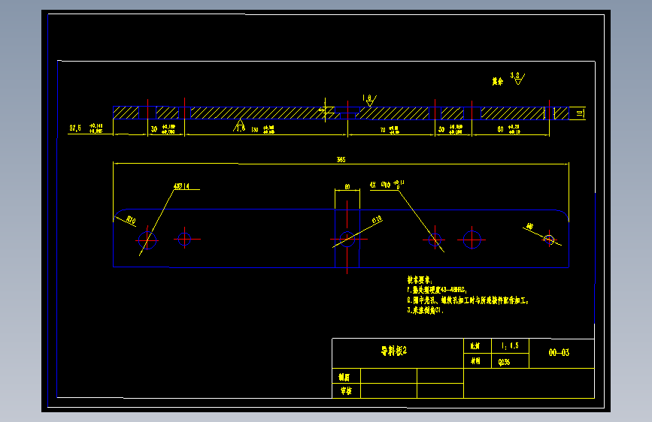
Task: Click the 其余 3.2 surface roughness note
Action: [508, 79]
